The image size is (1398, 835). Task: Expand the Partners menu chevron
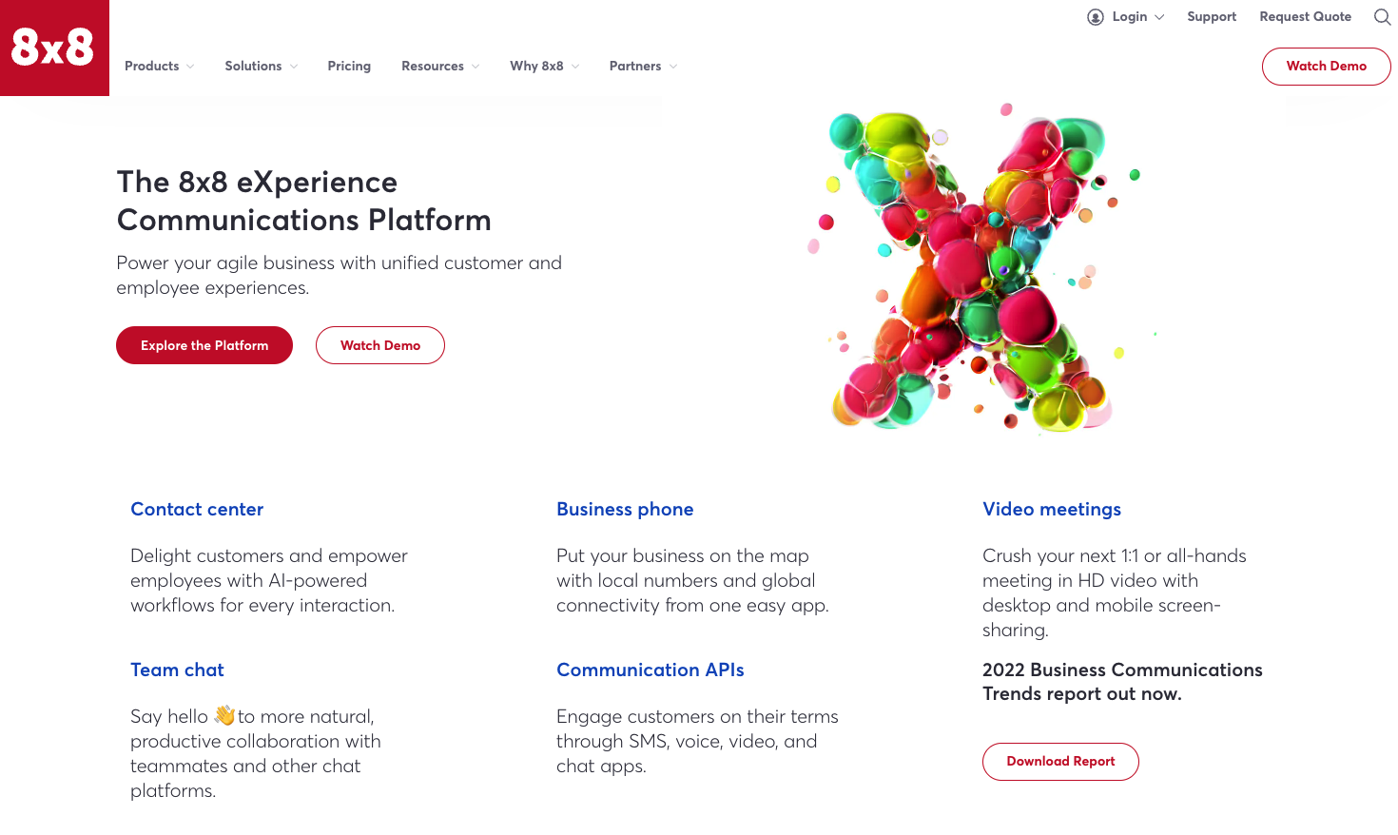click(x=673, y=67)
